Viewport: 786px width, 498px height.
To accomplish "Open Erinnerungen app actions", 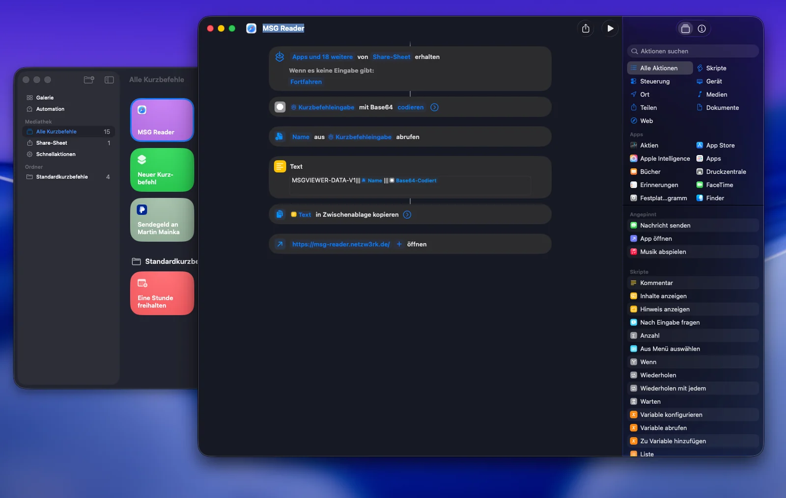I will 660,185.
